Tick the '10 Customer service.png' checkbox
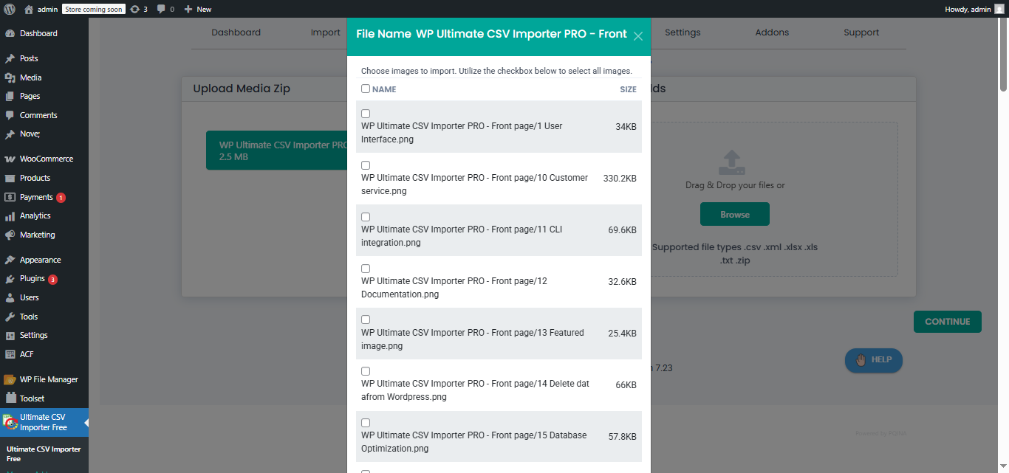 [x=366, y=165]
